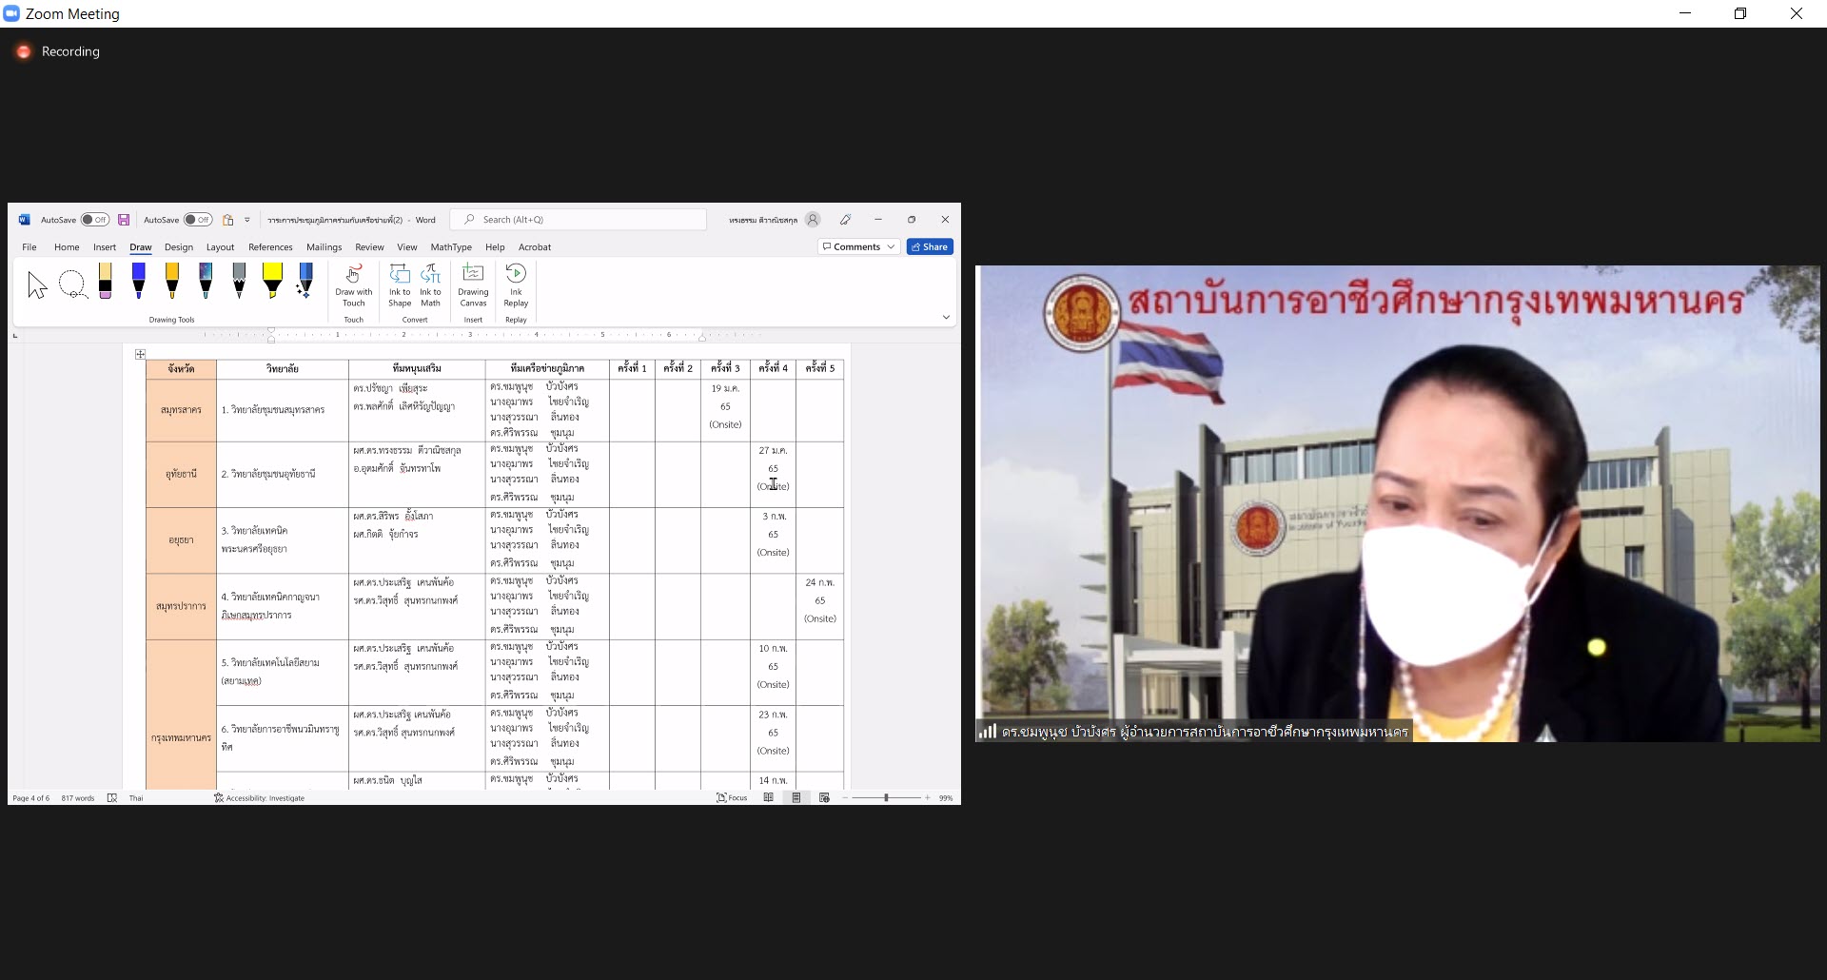Expand the Comments dropdown
The width and height of the screenshot is (1827, 980).
(892, 246)
